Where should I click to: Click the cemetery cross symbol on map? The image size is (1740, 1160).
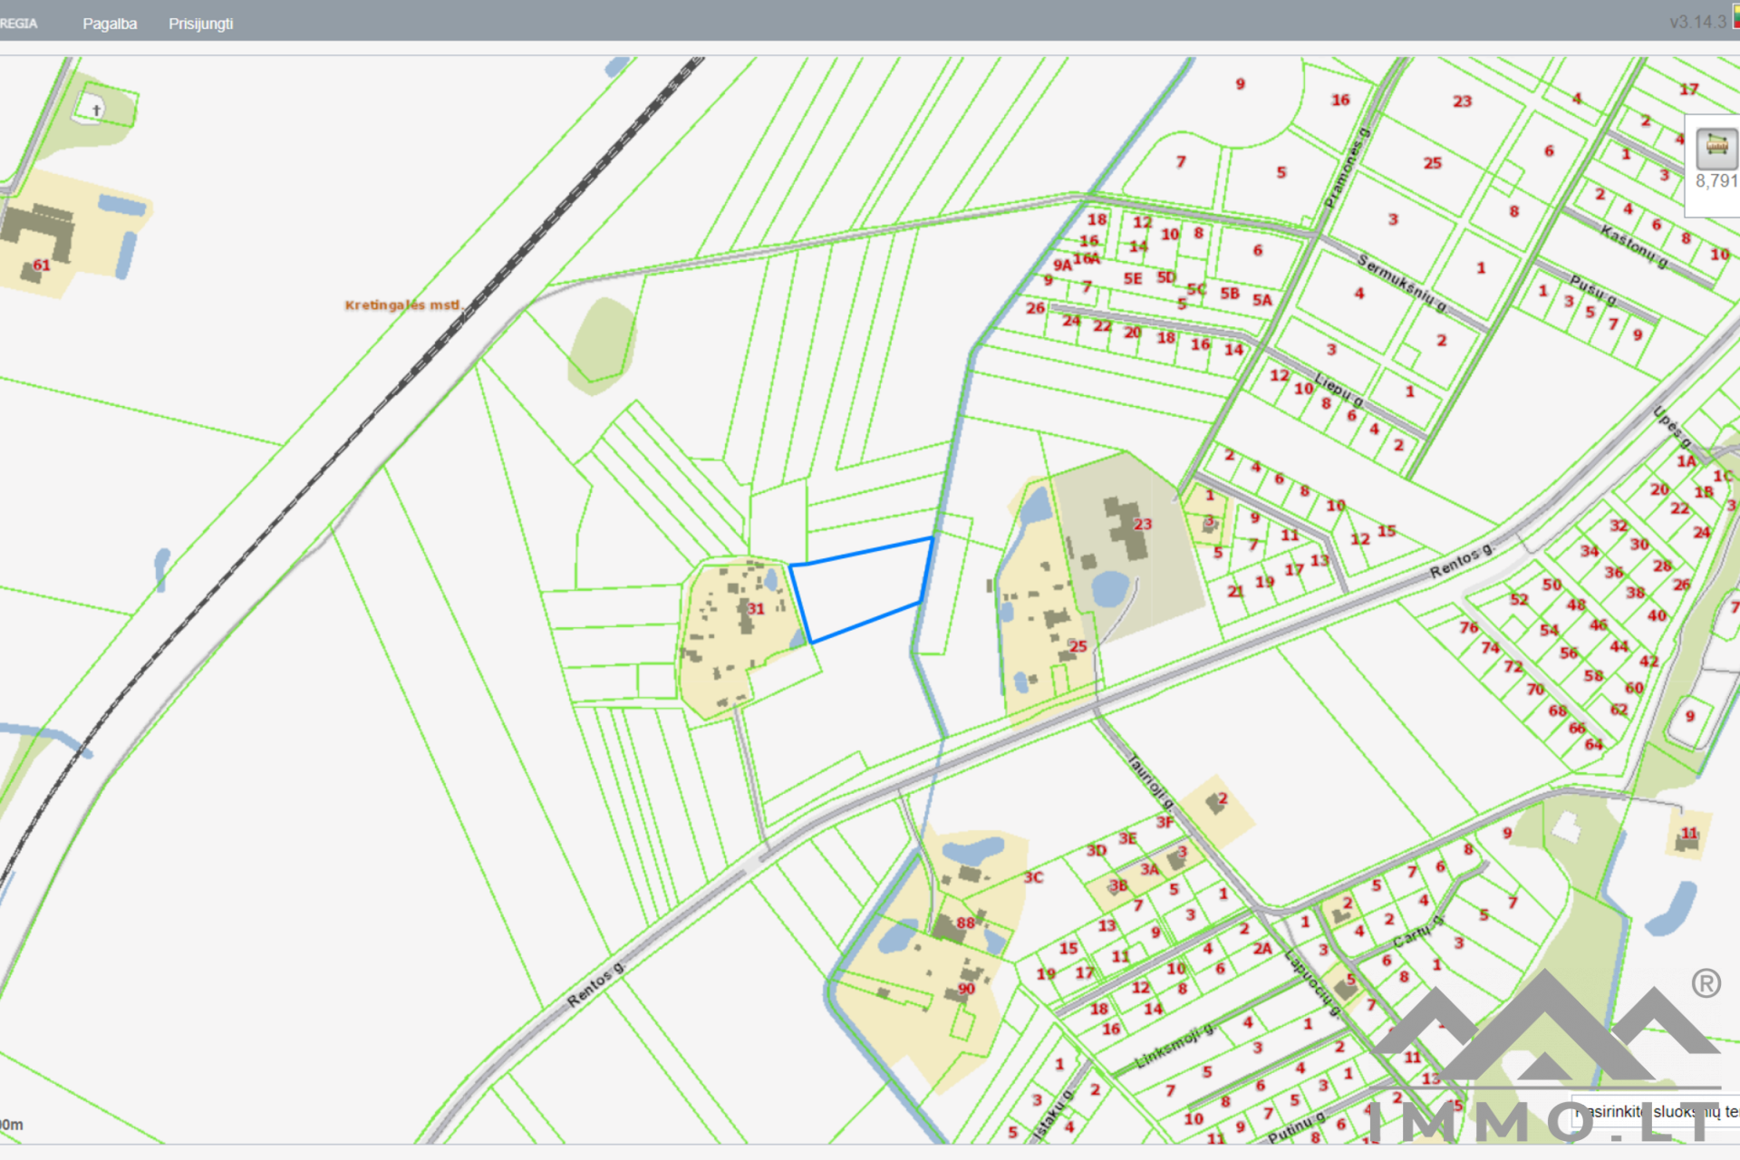tap(96, 110)
